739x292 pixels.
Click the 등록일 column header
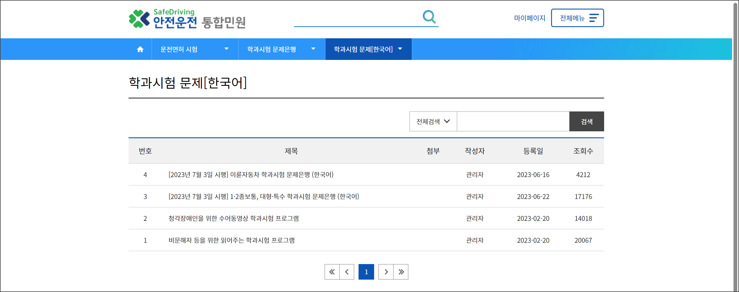pos(533,151)
